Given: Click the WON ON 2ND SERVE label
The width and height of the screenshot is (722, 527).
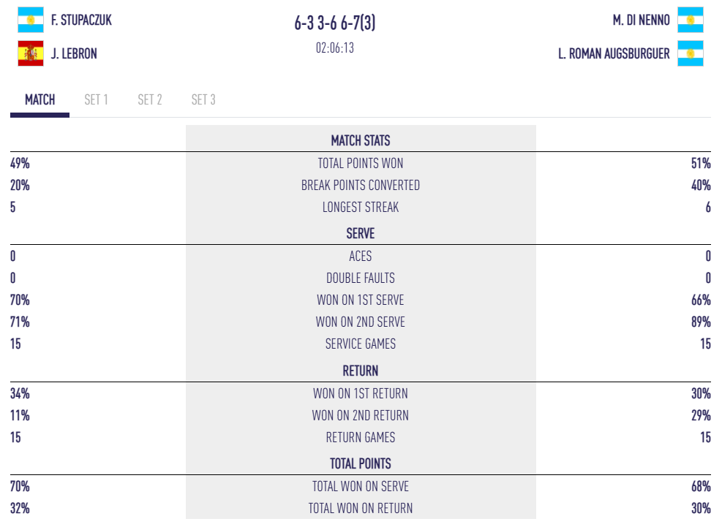Looking at the screenshot, I should (x=361, y=322).
